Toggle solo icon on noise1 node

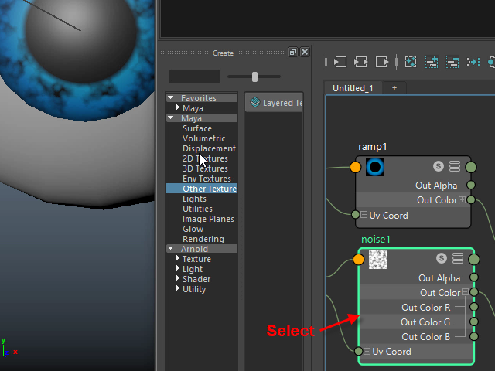(x=442, y=259)
